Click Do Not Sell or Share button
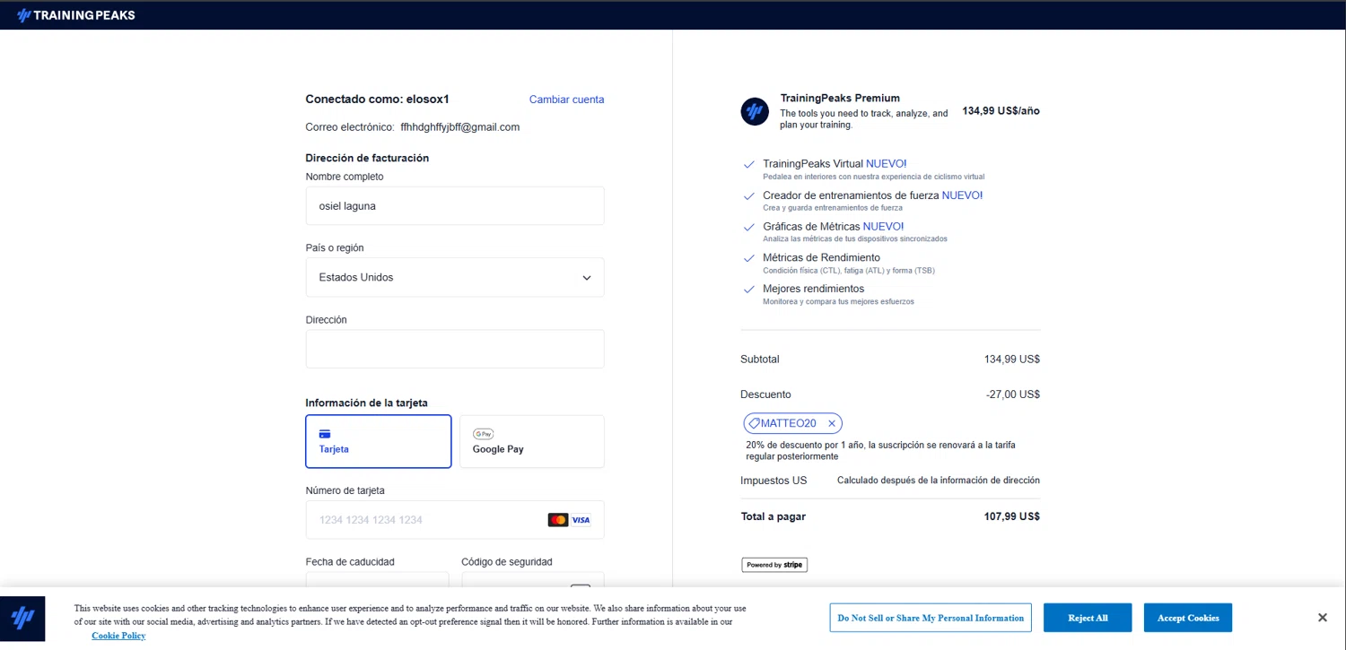This screenshot has height=650, width=1346. point(931,618)
